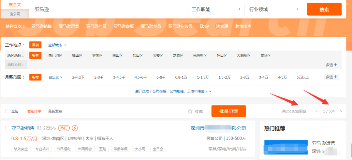Select the 搜公司 search mode
Screen dimensions: 352x160
(15, 14)
